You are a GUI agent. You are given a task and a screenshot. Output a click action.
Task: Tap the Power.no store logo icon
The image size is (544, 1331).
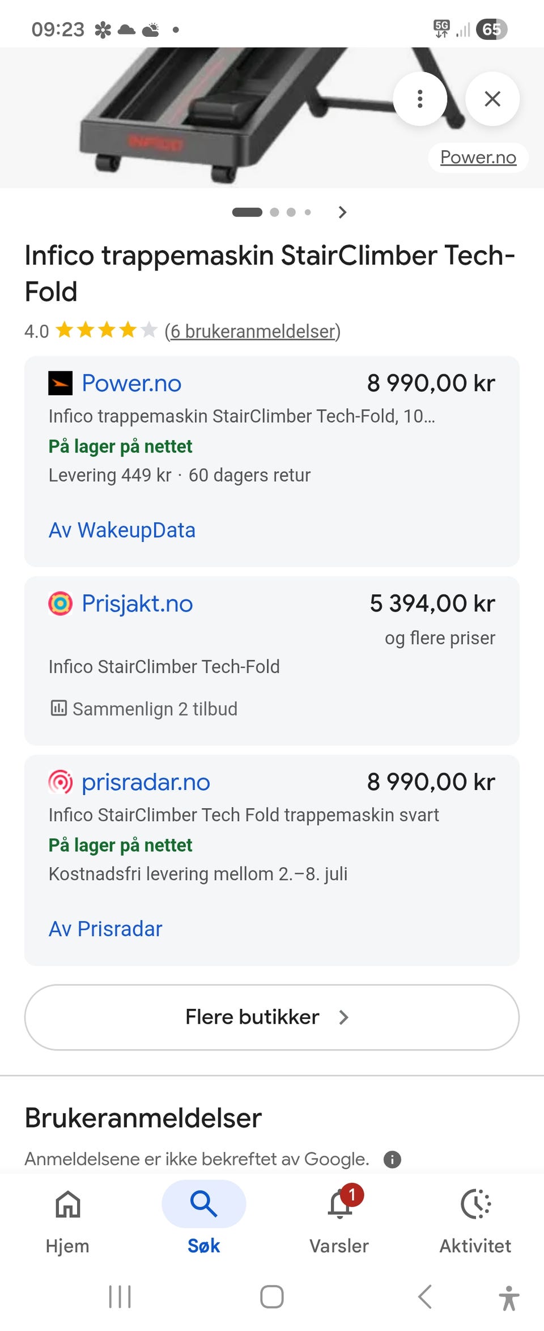(x=60, y=383)
